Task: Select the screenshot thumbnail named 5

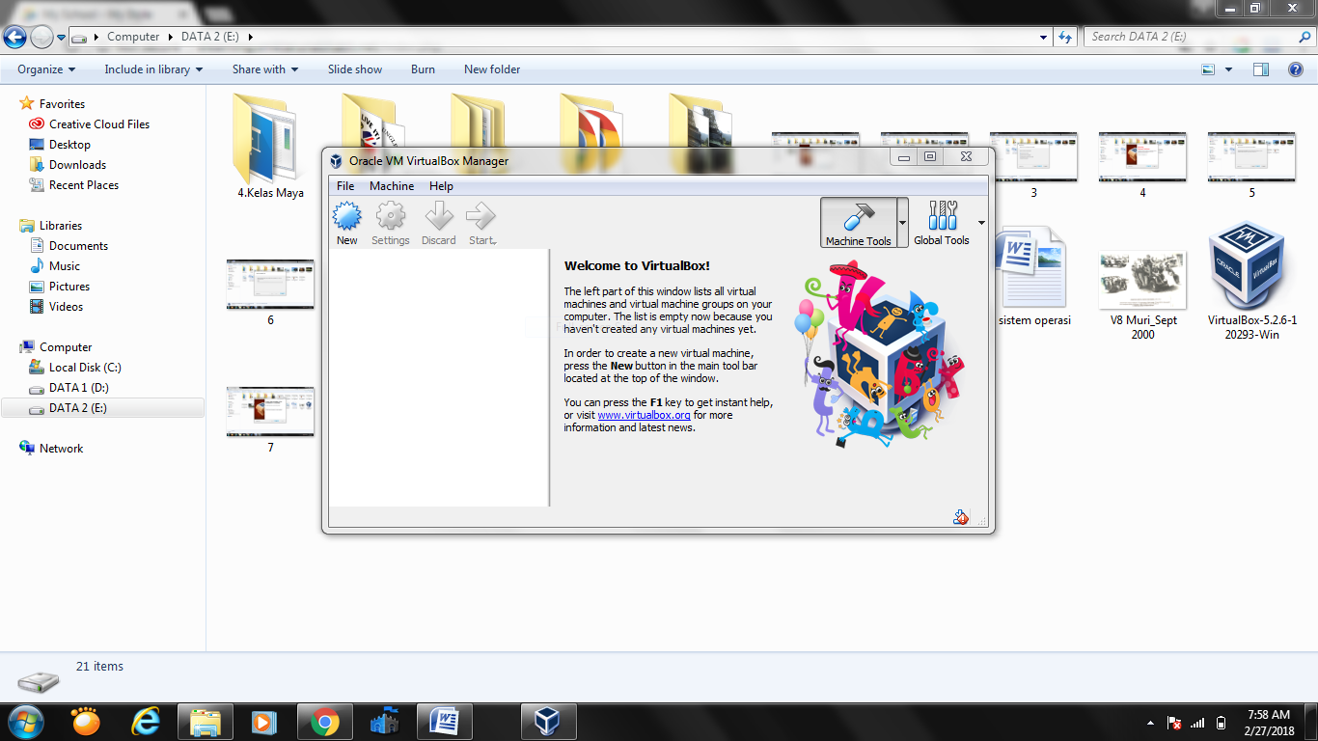Action: pos(1251,165)
